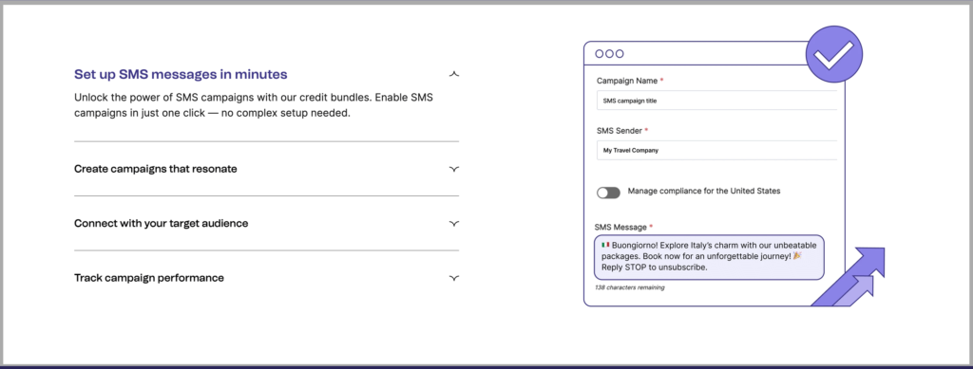
Task: Click the three window dots in mockup header
Action: tap(609, 54)
